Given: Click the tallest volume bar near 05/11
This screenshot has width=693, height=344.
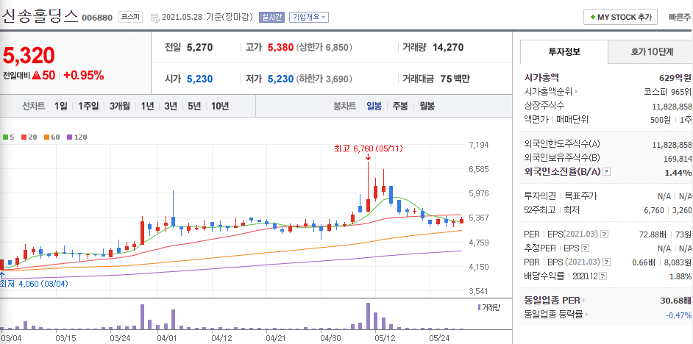Looking at the screenshot, I should pos(368,316).
